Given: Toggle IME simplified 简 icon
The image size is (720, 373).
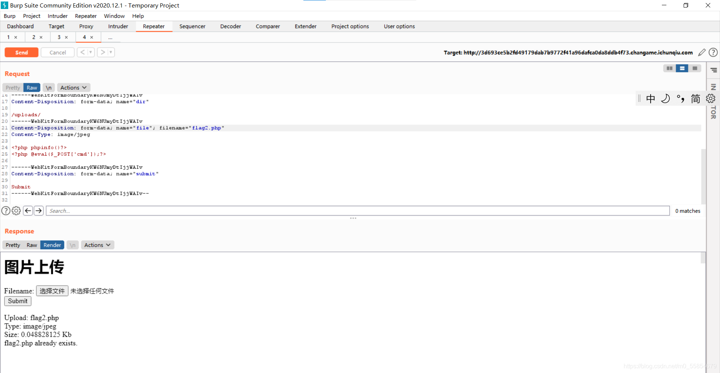Looking at the screenshot, I should pyautogui.click(x=696, y=99).
